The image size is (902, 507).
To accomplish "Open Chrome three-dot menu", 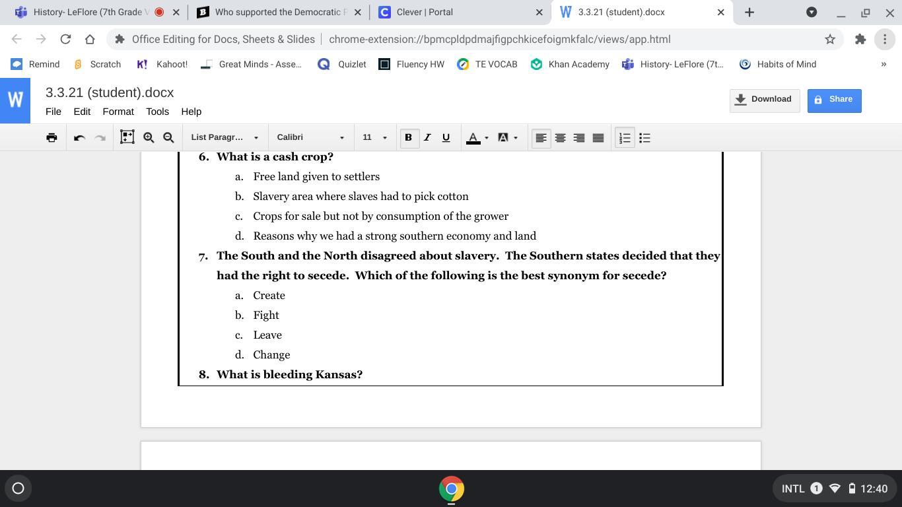I will click(885, 39).
